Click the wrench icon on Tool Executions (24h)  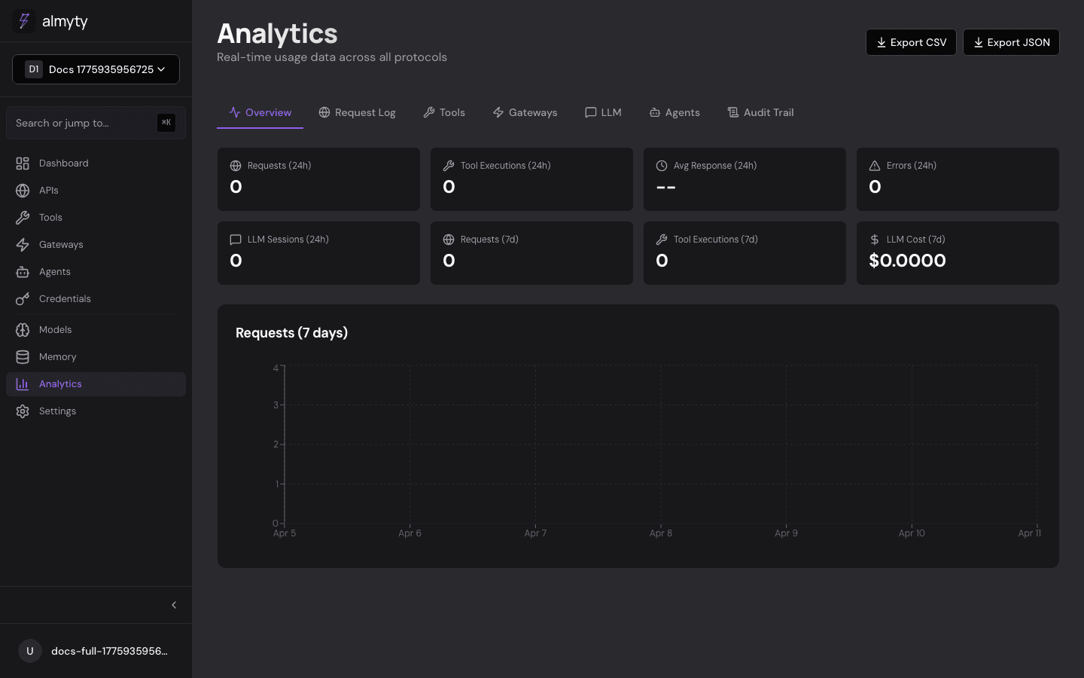tap(449, 166)
